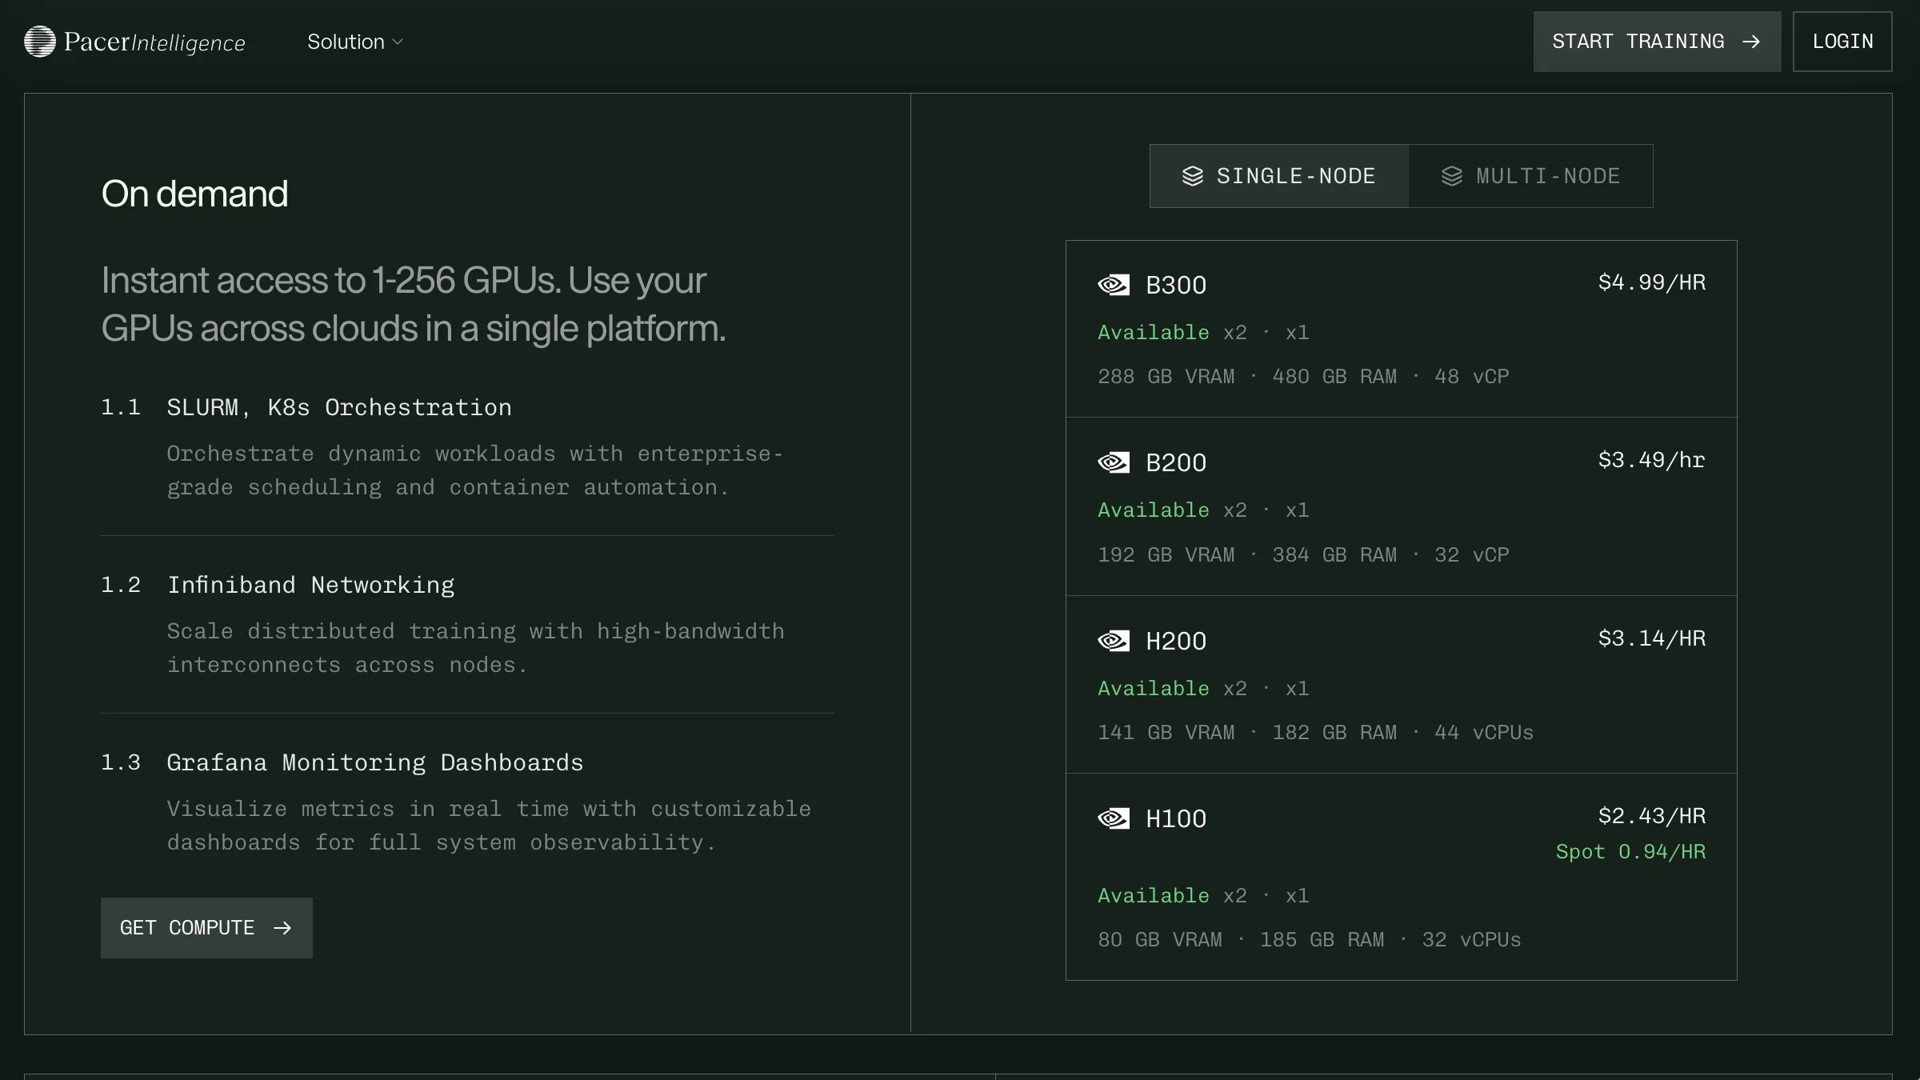Click the chevron next to Solution
This screenshot has width=1920, height=1080.
pos(398,42)
